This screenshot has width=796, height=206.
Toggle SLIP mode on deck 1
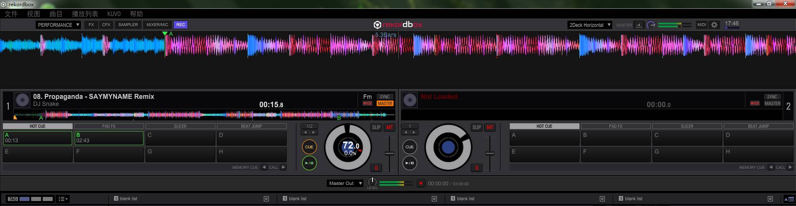[x=376, y=127]
